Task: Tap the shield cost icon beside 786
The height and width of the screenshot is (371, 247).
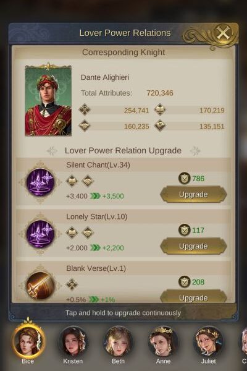Action: tap(185, 179)
